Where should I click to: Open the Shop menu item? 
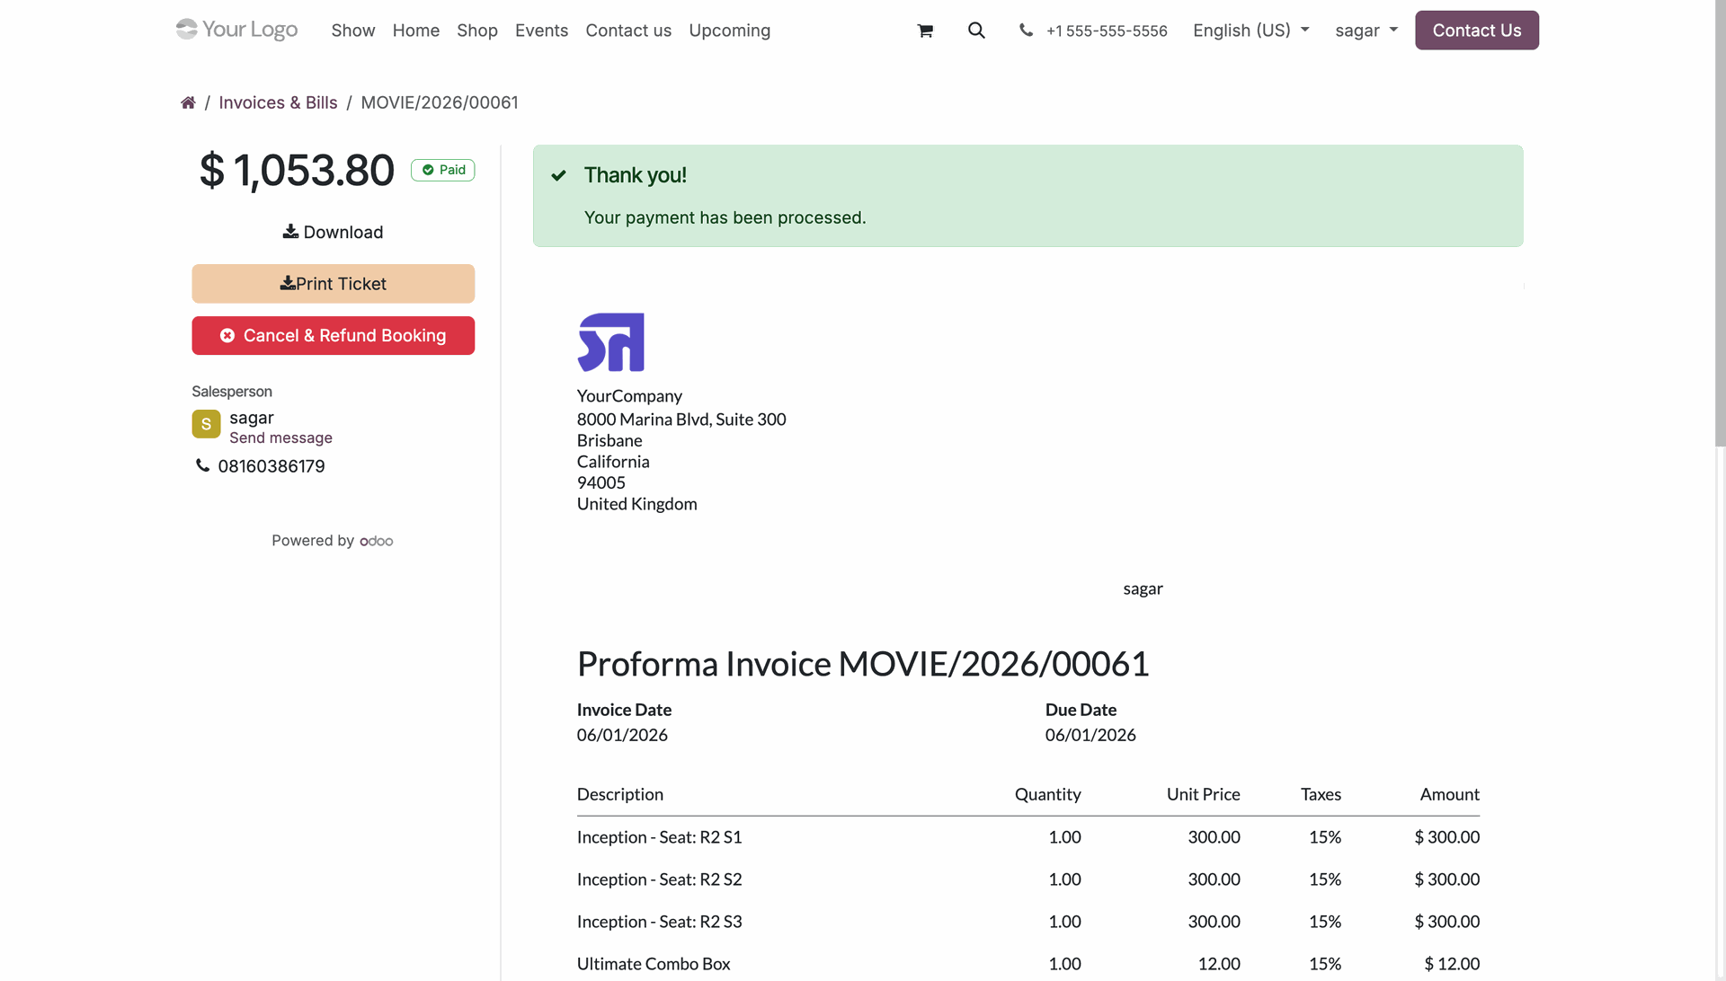pos(477,31)
